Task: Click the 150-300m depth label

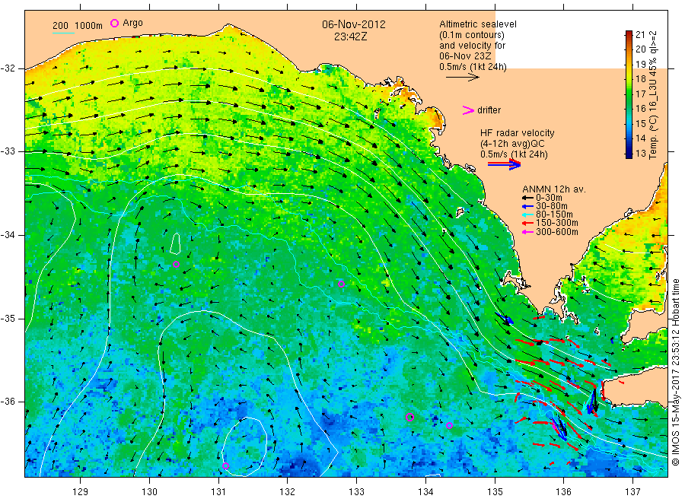Action: 556,223
